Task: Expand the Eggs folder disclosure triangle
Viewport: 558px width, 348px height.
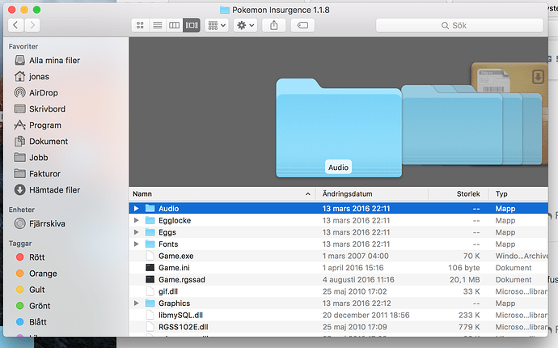Action: [136, 232]
